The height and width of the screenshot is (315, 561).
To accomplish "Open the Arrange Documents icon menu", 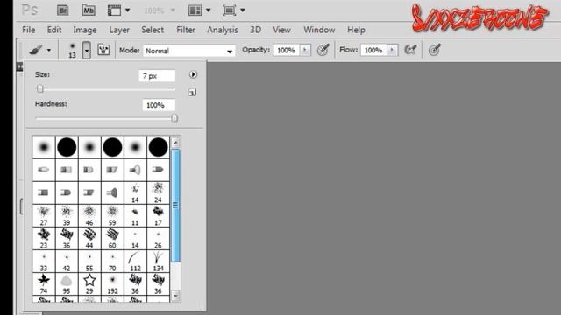I will [200, 10].
